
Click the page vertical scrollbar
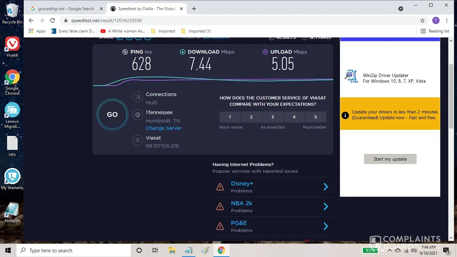coord(451,97)
